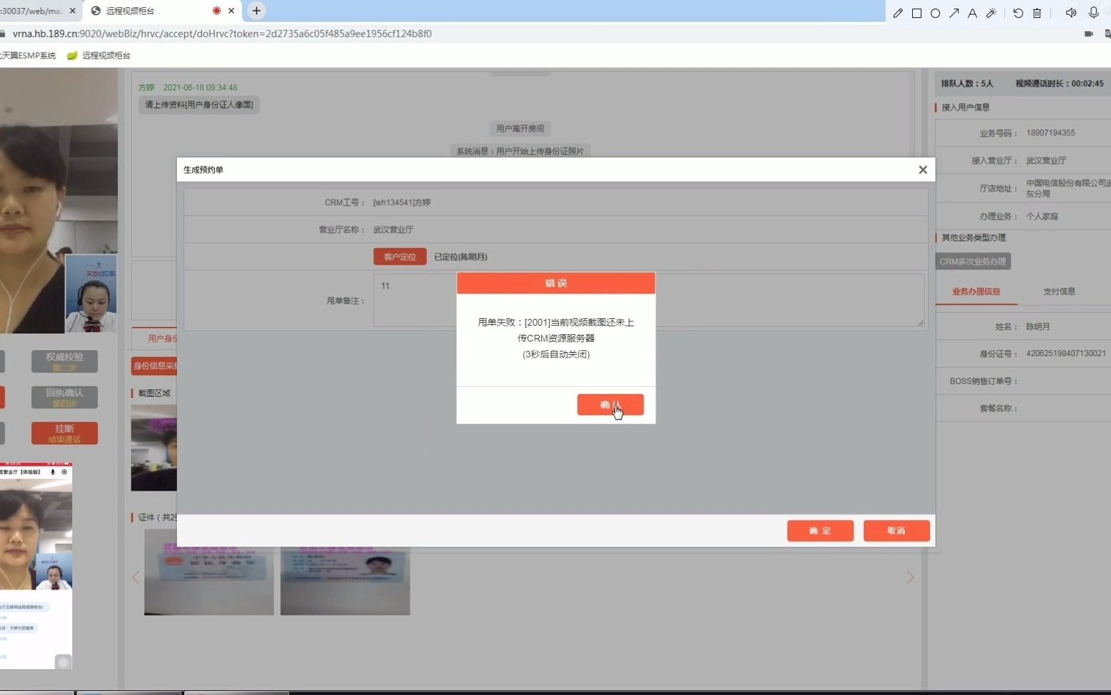Click the 甩单备注 text area
Screen dimensions: 1111x695
(x=649, y=300)
